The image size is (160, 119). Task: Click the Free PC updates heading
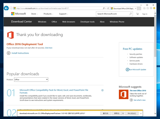[x=133, y=49]
